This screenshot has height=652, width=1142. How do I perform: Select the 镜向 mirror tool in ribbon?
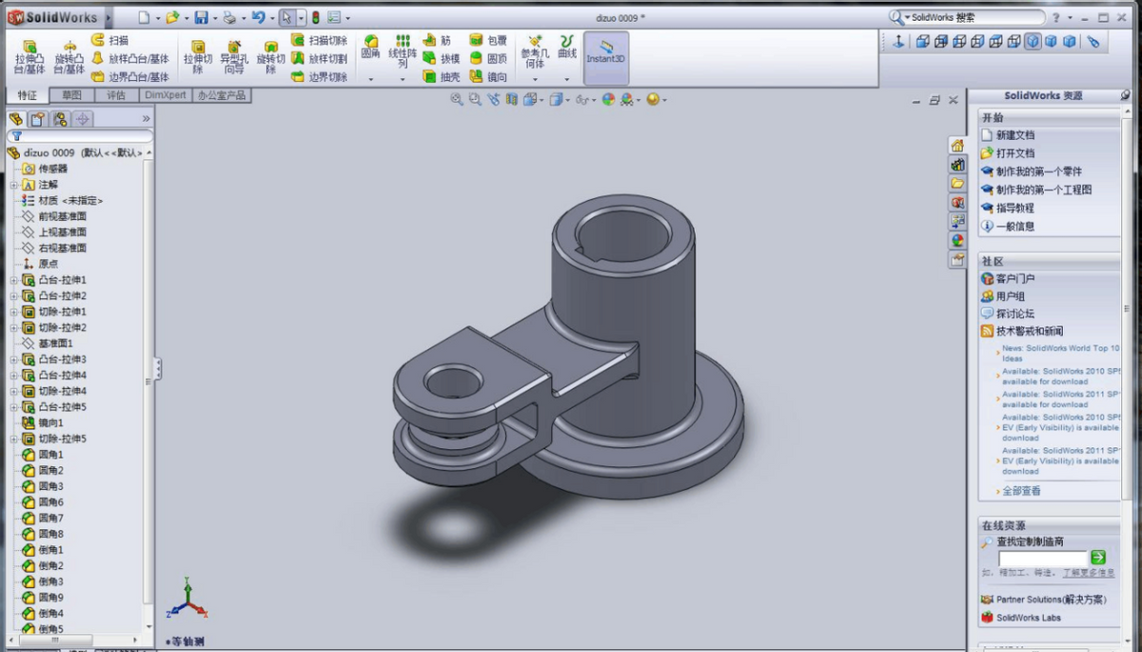[x=488, y=77]
